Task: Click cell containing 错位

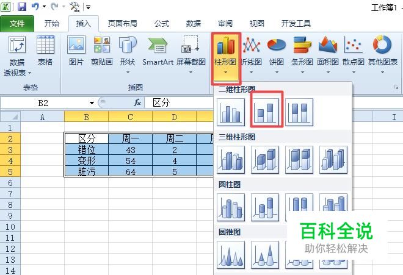Action: [86, 149]
